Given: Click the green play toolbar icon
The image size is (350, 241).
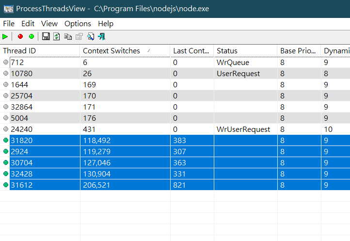Looking at the screenshot, I should coord(5,36).
